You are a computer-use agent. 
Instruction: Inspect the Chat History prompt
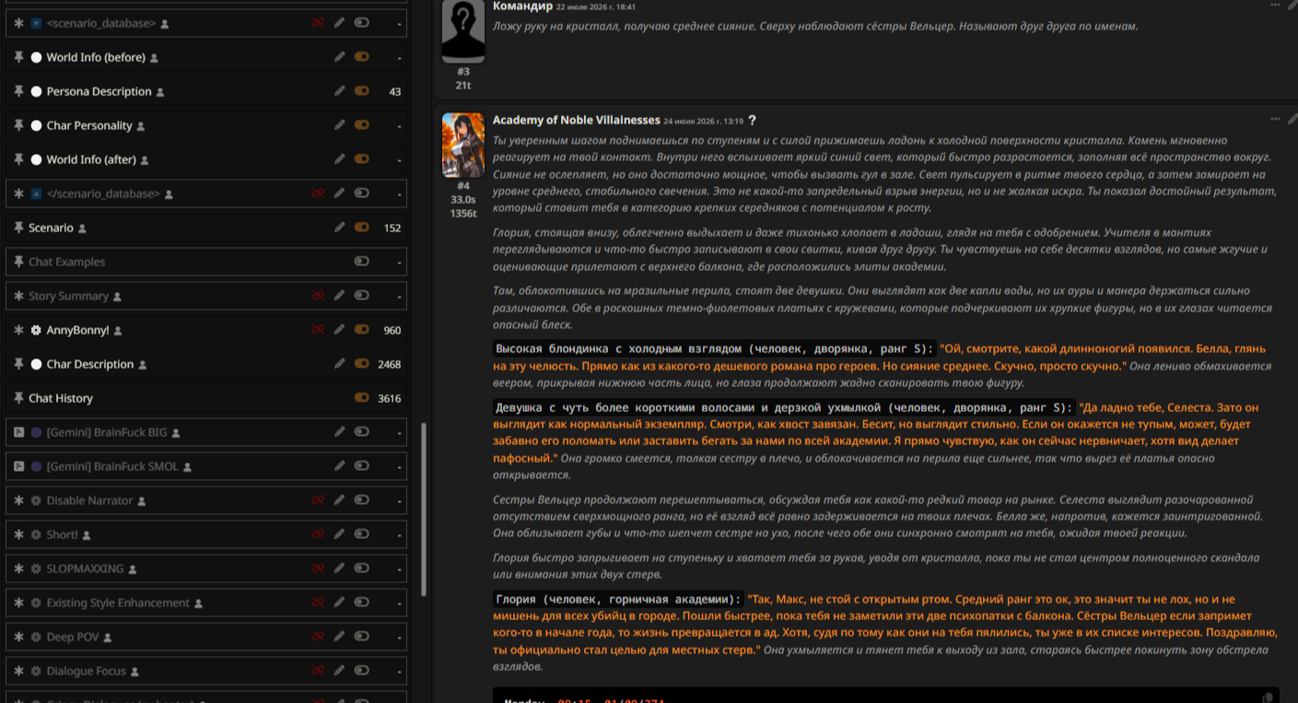61,398
